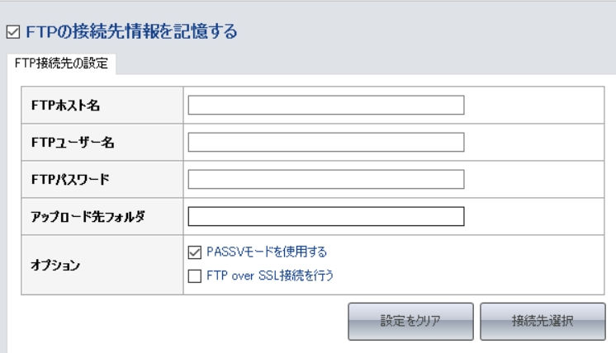Focus the FTPホスト名 input field
Viewport: 616px width, 353px height.
click(x=326, y=105)
